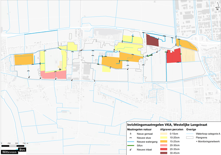
Task: Click the Plangrens legend box symbol
Action: [x=190, y=137]
